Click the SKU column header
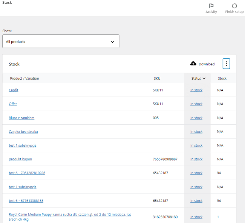The width and height of the screenshot is (245, 223). pyautogui.click(x=157, y=78)
